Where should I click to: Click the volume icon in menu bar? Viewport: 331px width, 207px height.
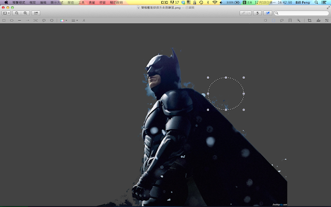click(221, 2)
